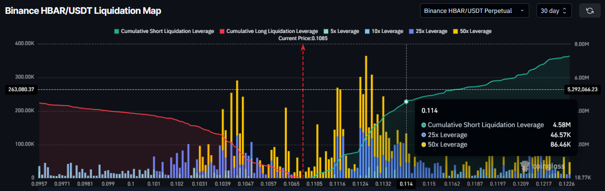
Task: Click the 300.00K left axis label
Action: point(24,77)
